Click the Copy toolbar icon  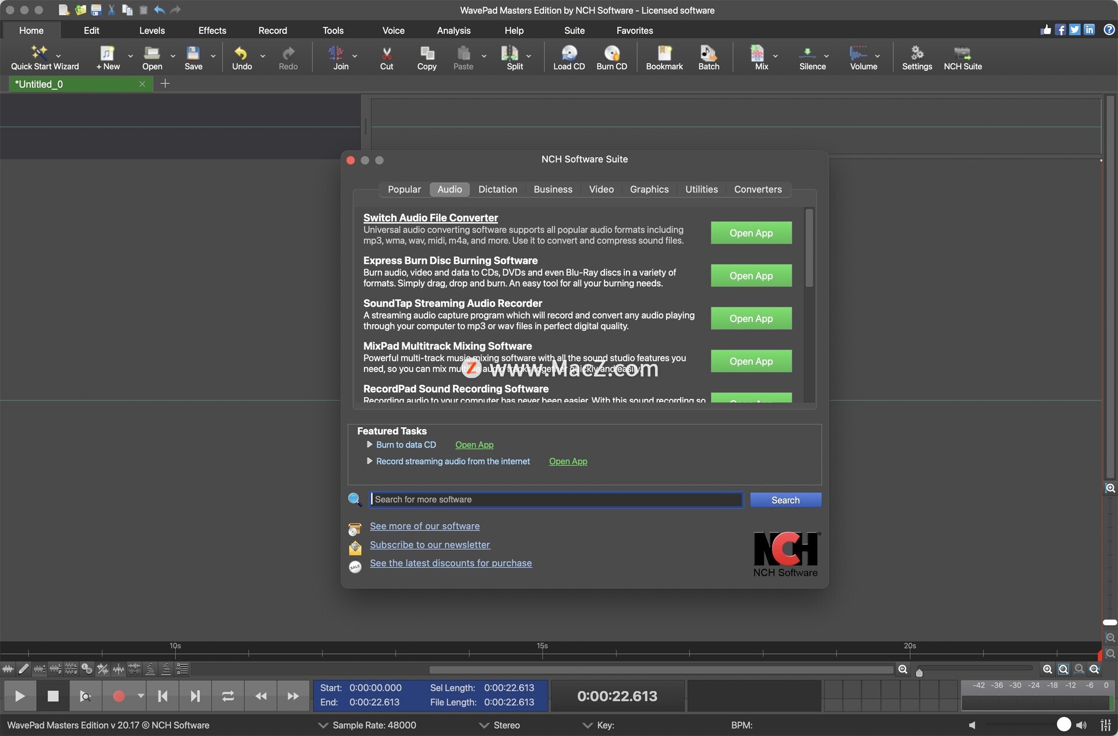click(x=427, y=58)
